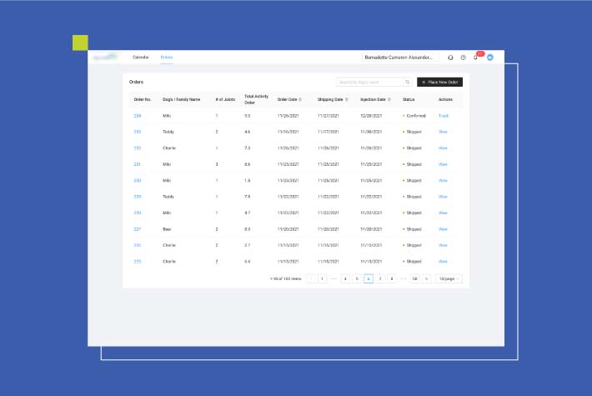Go to page 7 in pagination
The width and height of the screenshot is (592, 396).
tap(380, 278)
